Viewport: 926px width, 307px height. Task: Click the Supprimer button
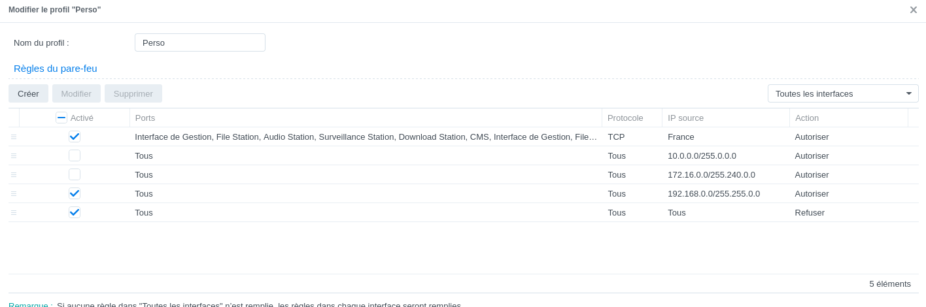(x=133, y=93)
